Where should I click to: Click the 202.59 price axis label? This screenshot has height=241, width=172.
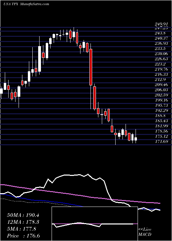coord(161,95)
